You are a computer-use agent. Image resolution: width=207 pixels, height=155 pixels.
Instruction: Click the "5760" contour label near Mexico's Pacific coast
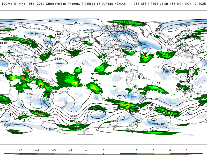[105, 61]
